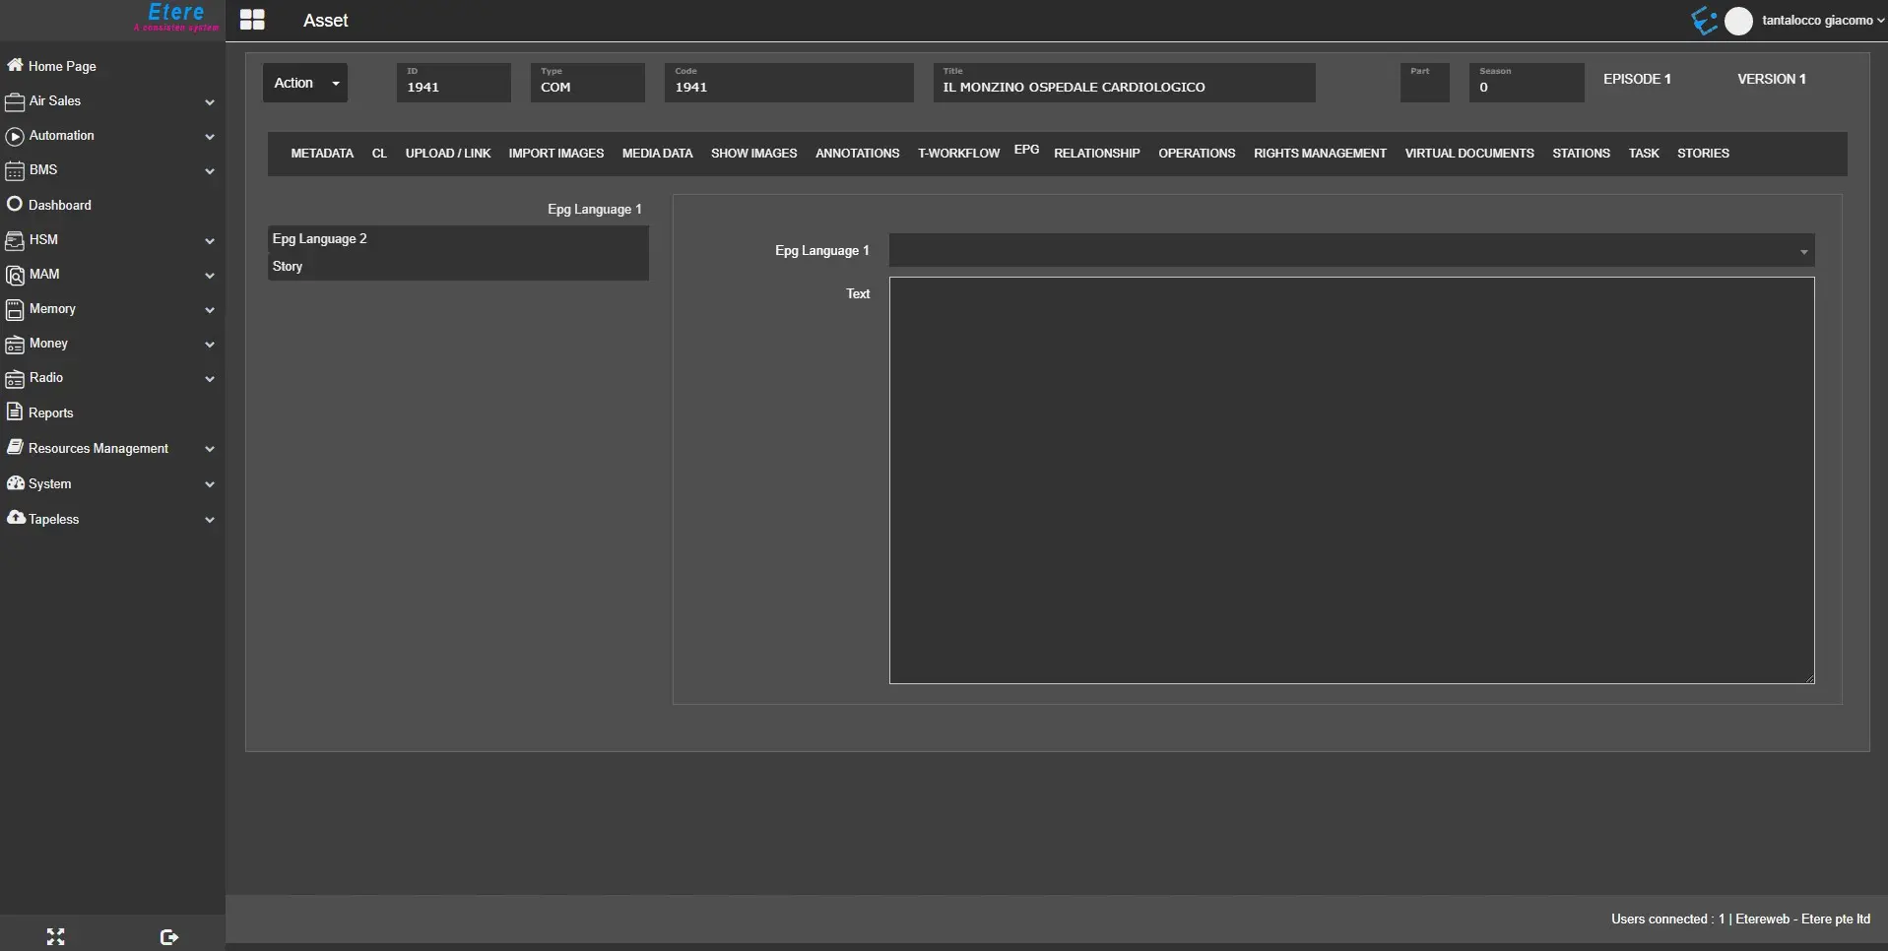Click the Tapeless cloud icon
1888x951 pixels.
coord(16,518)
